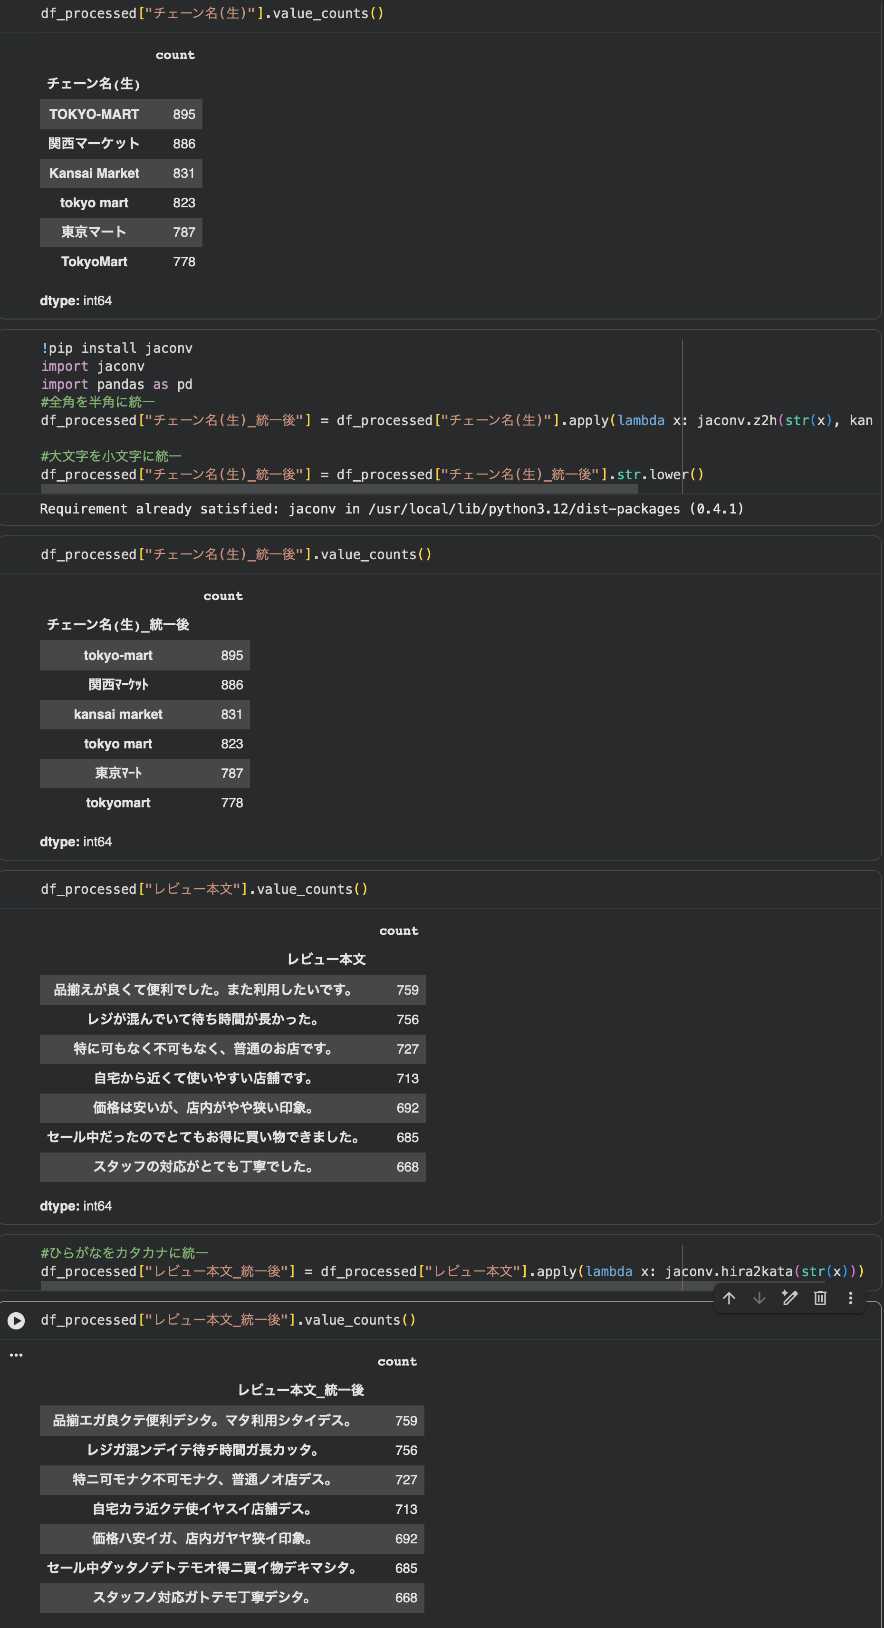Select the tokyo-mart row in the 統一後 table
884x1628 pixels.
point(144,655)
